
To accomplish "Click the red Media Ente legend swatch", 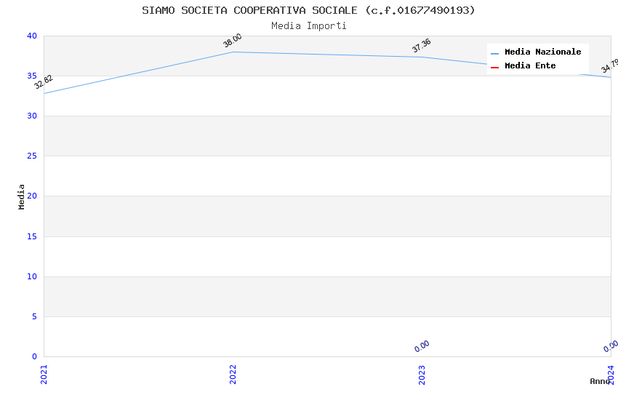I will [x=494, y=67].
